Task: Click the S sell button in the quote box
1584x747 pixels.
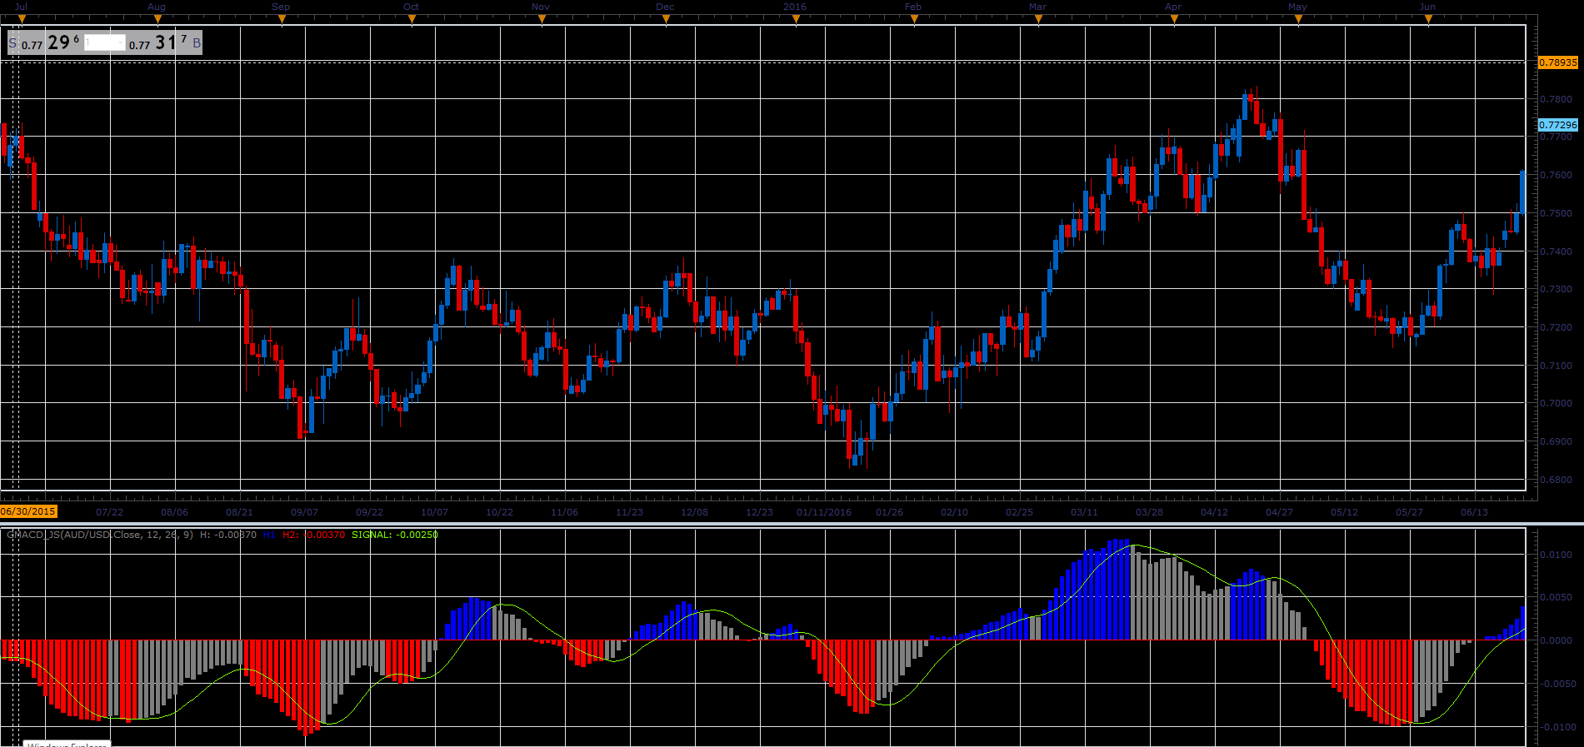Action: click(x=12, y=42)
